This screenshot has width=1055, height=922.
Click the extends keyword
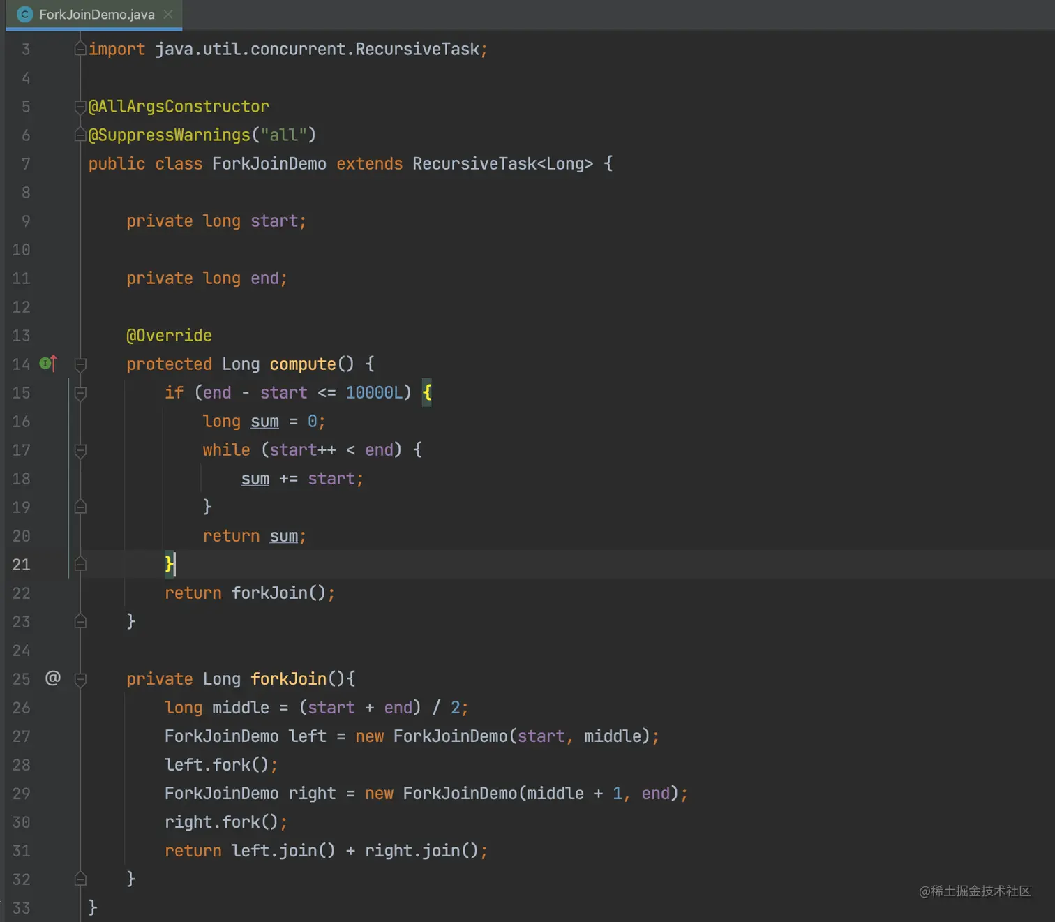(x=369, y=164)
